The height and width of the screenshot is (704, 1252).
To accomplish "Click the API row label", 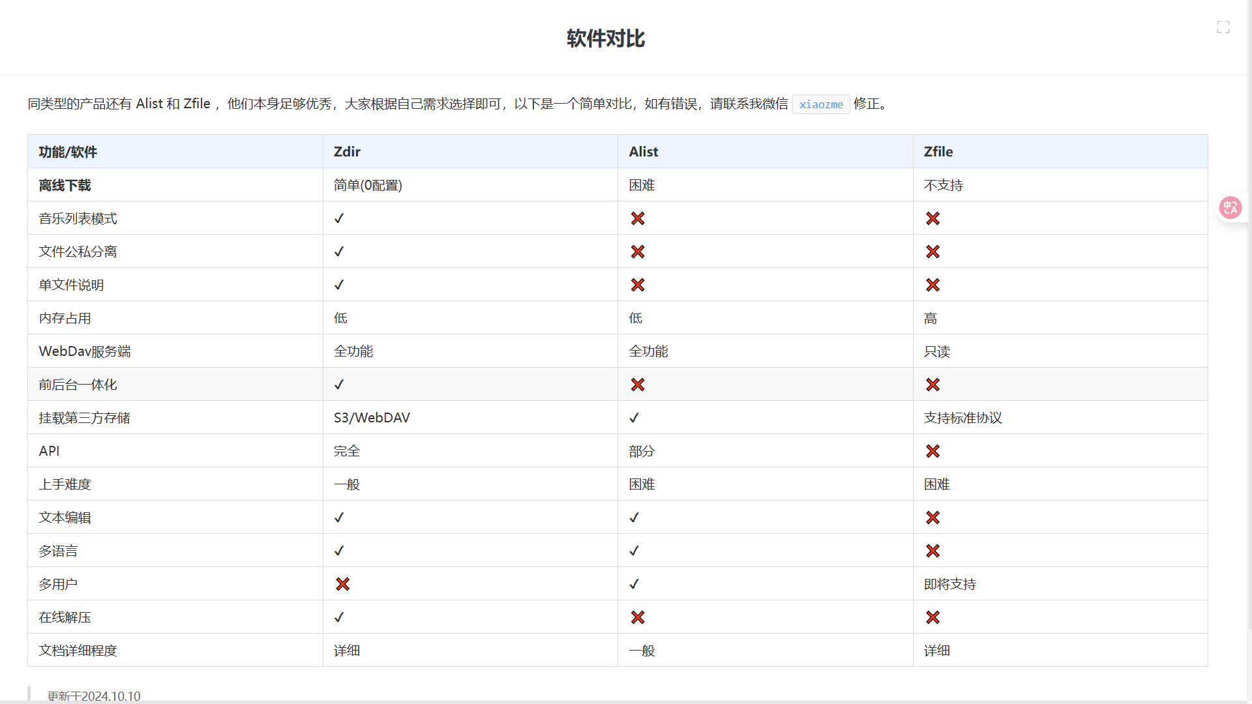I will 49,451.
